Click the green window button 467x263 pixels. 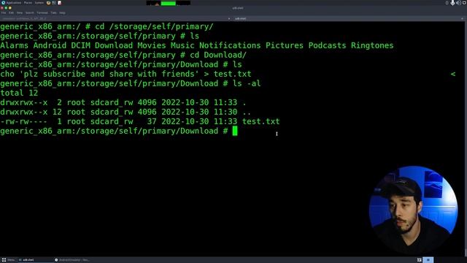(6, 8)
